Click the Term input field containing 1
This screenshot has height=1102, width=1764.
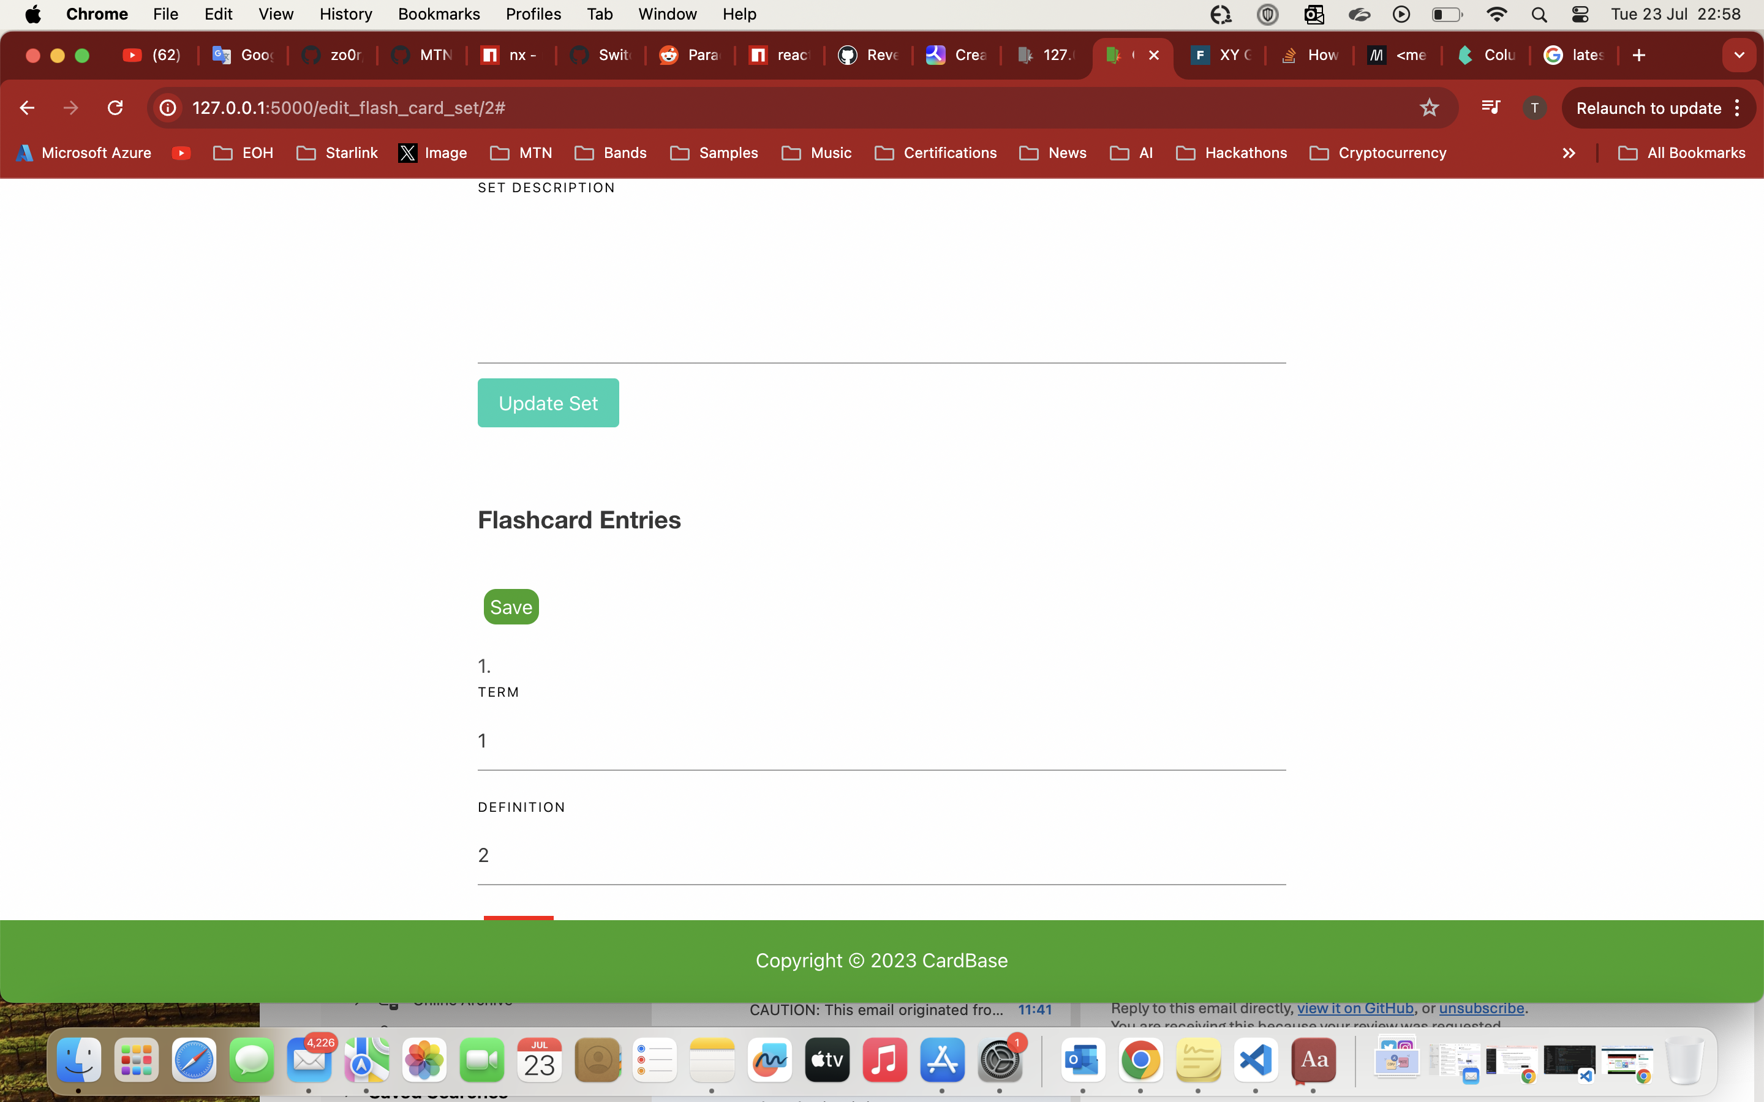(881, 741)
